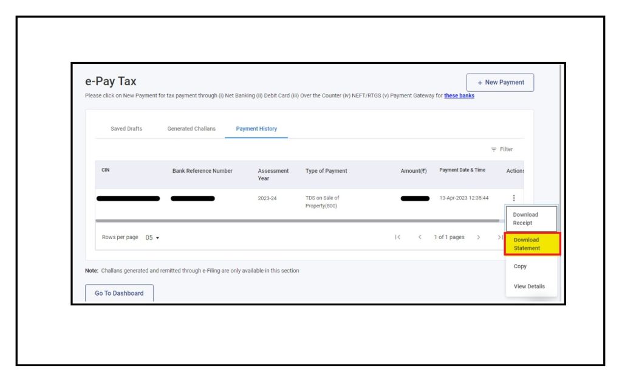Select the Payment History tab

[256, 129]
